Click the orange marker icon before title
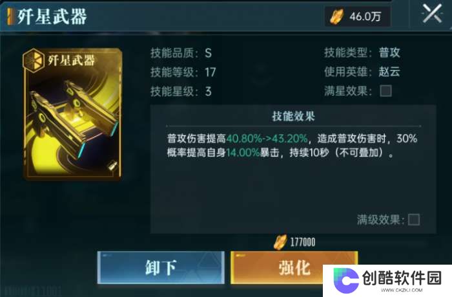 (x=11, y=16)
